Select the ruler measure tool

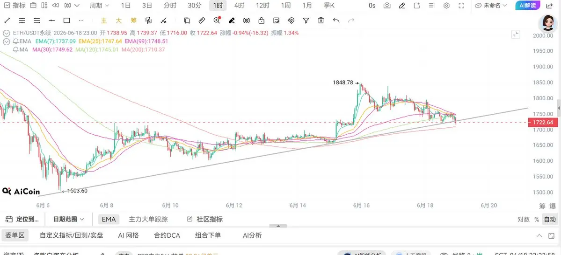click(x=202, y=21)
